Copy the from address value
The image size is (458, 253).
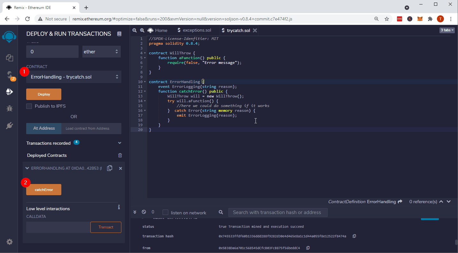(308, 248)
